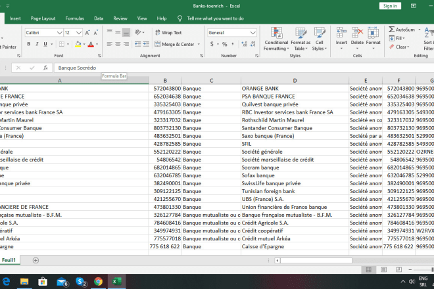Switch to the Review tab
This screenshot has height=289, width=434.
(120, 18)
